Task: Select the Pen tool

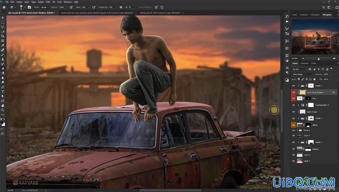Action: [3, 87]
